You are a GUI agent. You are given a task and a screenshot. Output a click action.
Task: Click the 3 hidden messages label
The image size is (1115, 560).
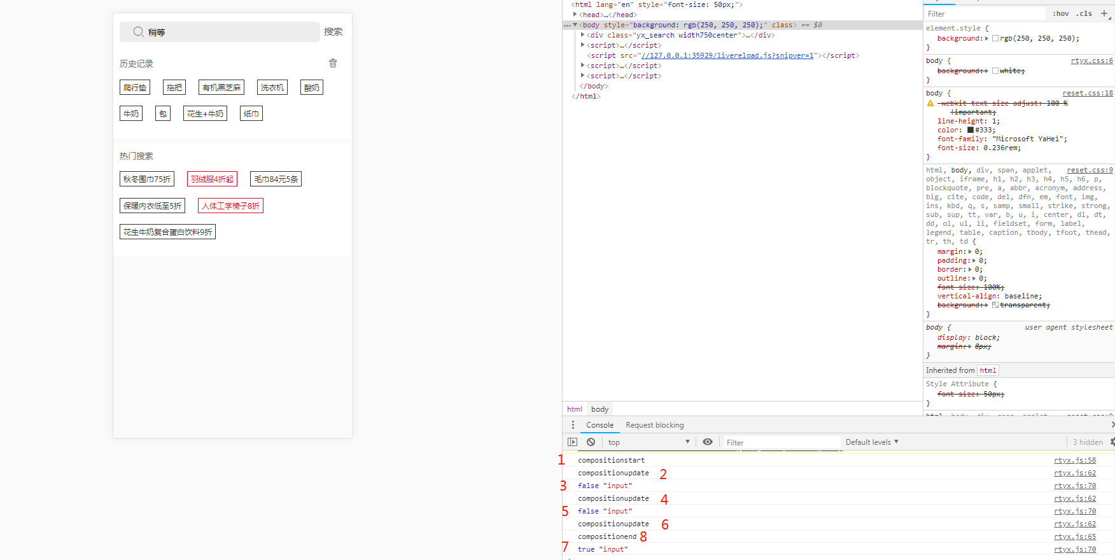pyautogui.click(x=1088, y=442)
